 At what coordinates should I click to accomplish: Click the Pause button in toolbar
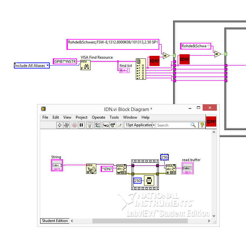coord(81,125)
